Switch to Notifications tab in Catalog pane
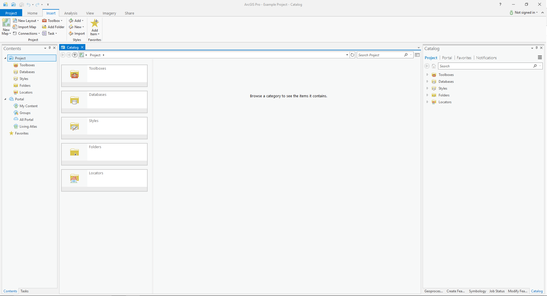 486,58
